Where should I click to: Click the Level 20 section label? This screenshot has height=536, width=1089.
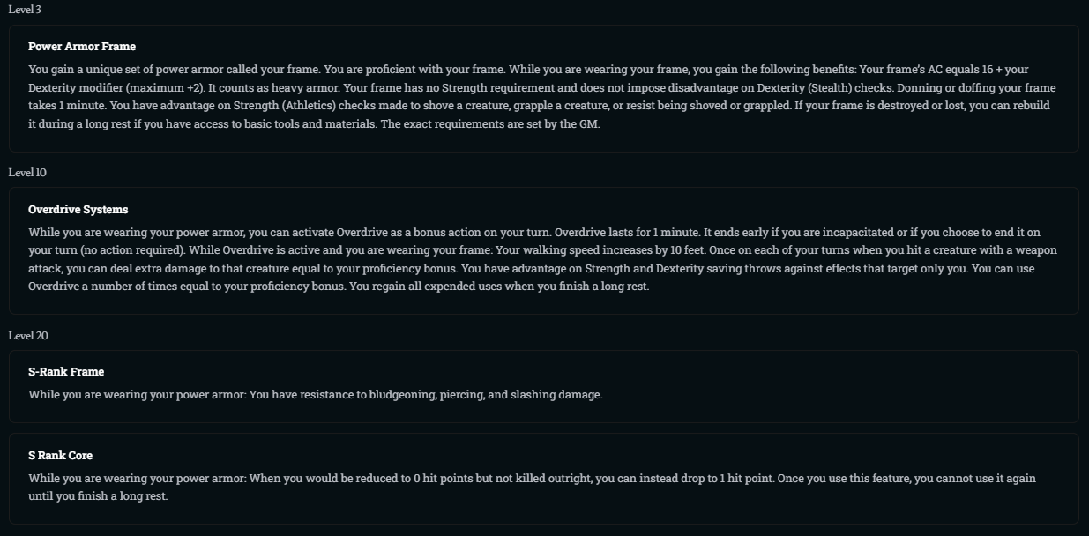click(28, 336)
